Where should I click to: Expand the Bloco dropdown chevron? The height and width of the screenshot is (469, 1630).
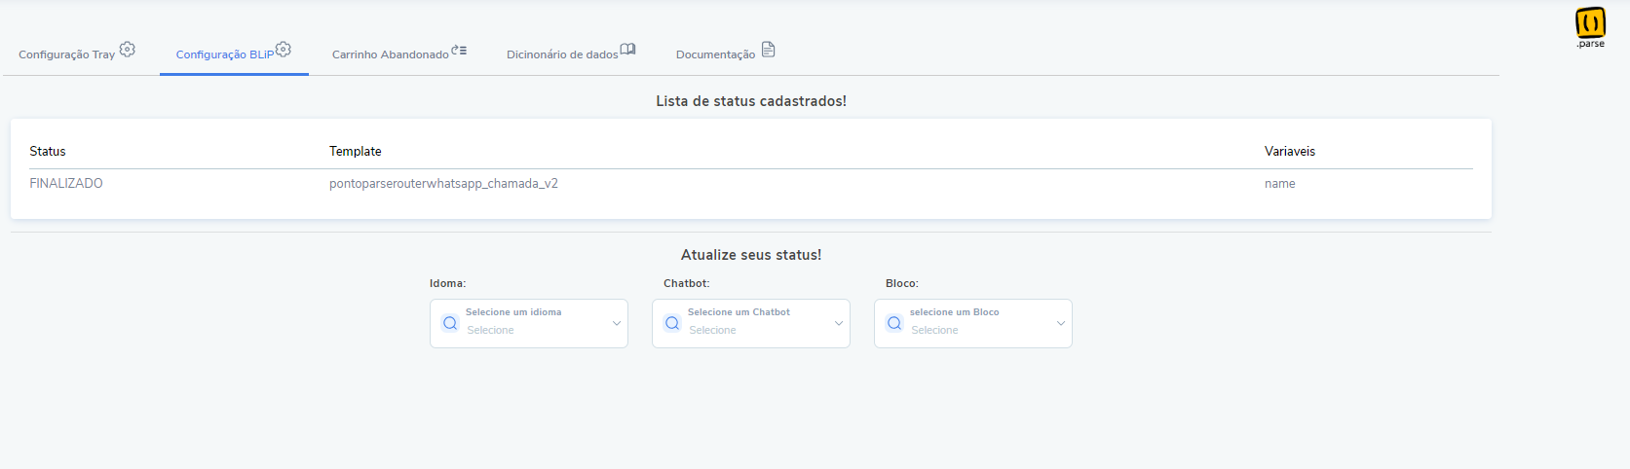click(1061, 323)
